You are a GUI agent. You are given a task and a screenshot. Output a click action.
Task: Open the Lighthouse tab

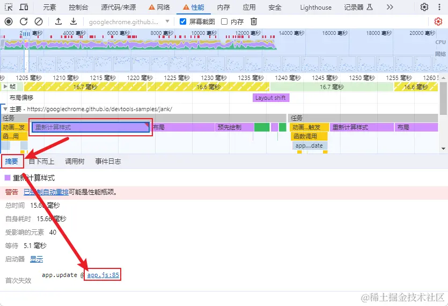315,8
